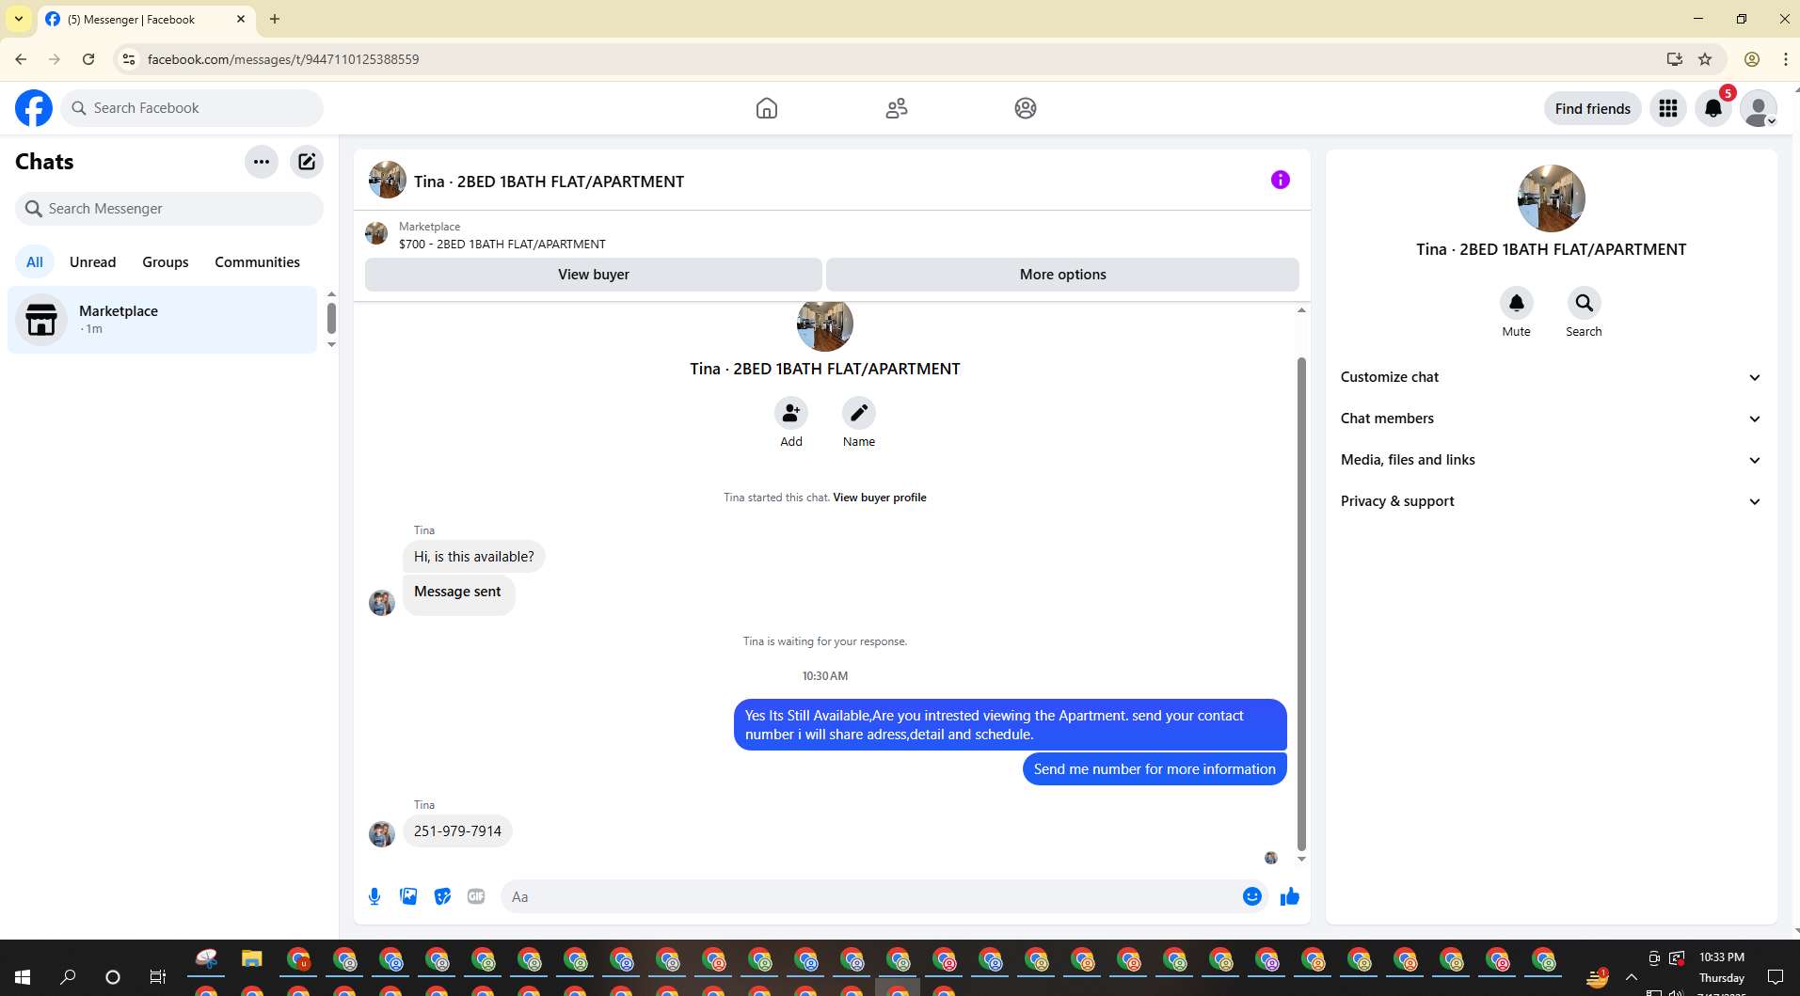The image size is (1800, 996).
Task: Click the browser address bar URL
Action: pos(283,59)
